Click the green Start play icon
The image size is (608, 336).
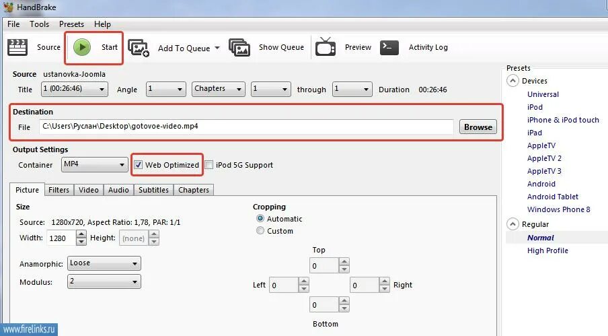[x=82, y=47]
